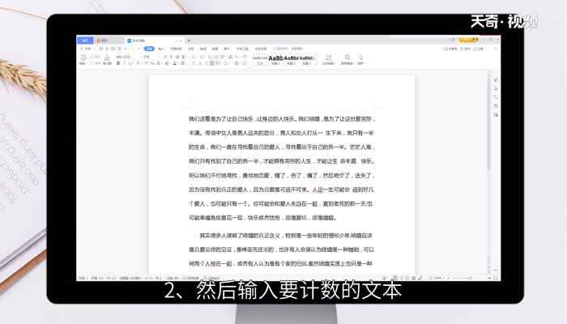Screen dimensions: 567x324
Task: Switch to the 审阅 ribbon tab
Action: tap(203, 49)
